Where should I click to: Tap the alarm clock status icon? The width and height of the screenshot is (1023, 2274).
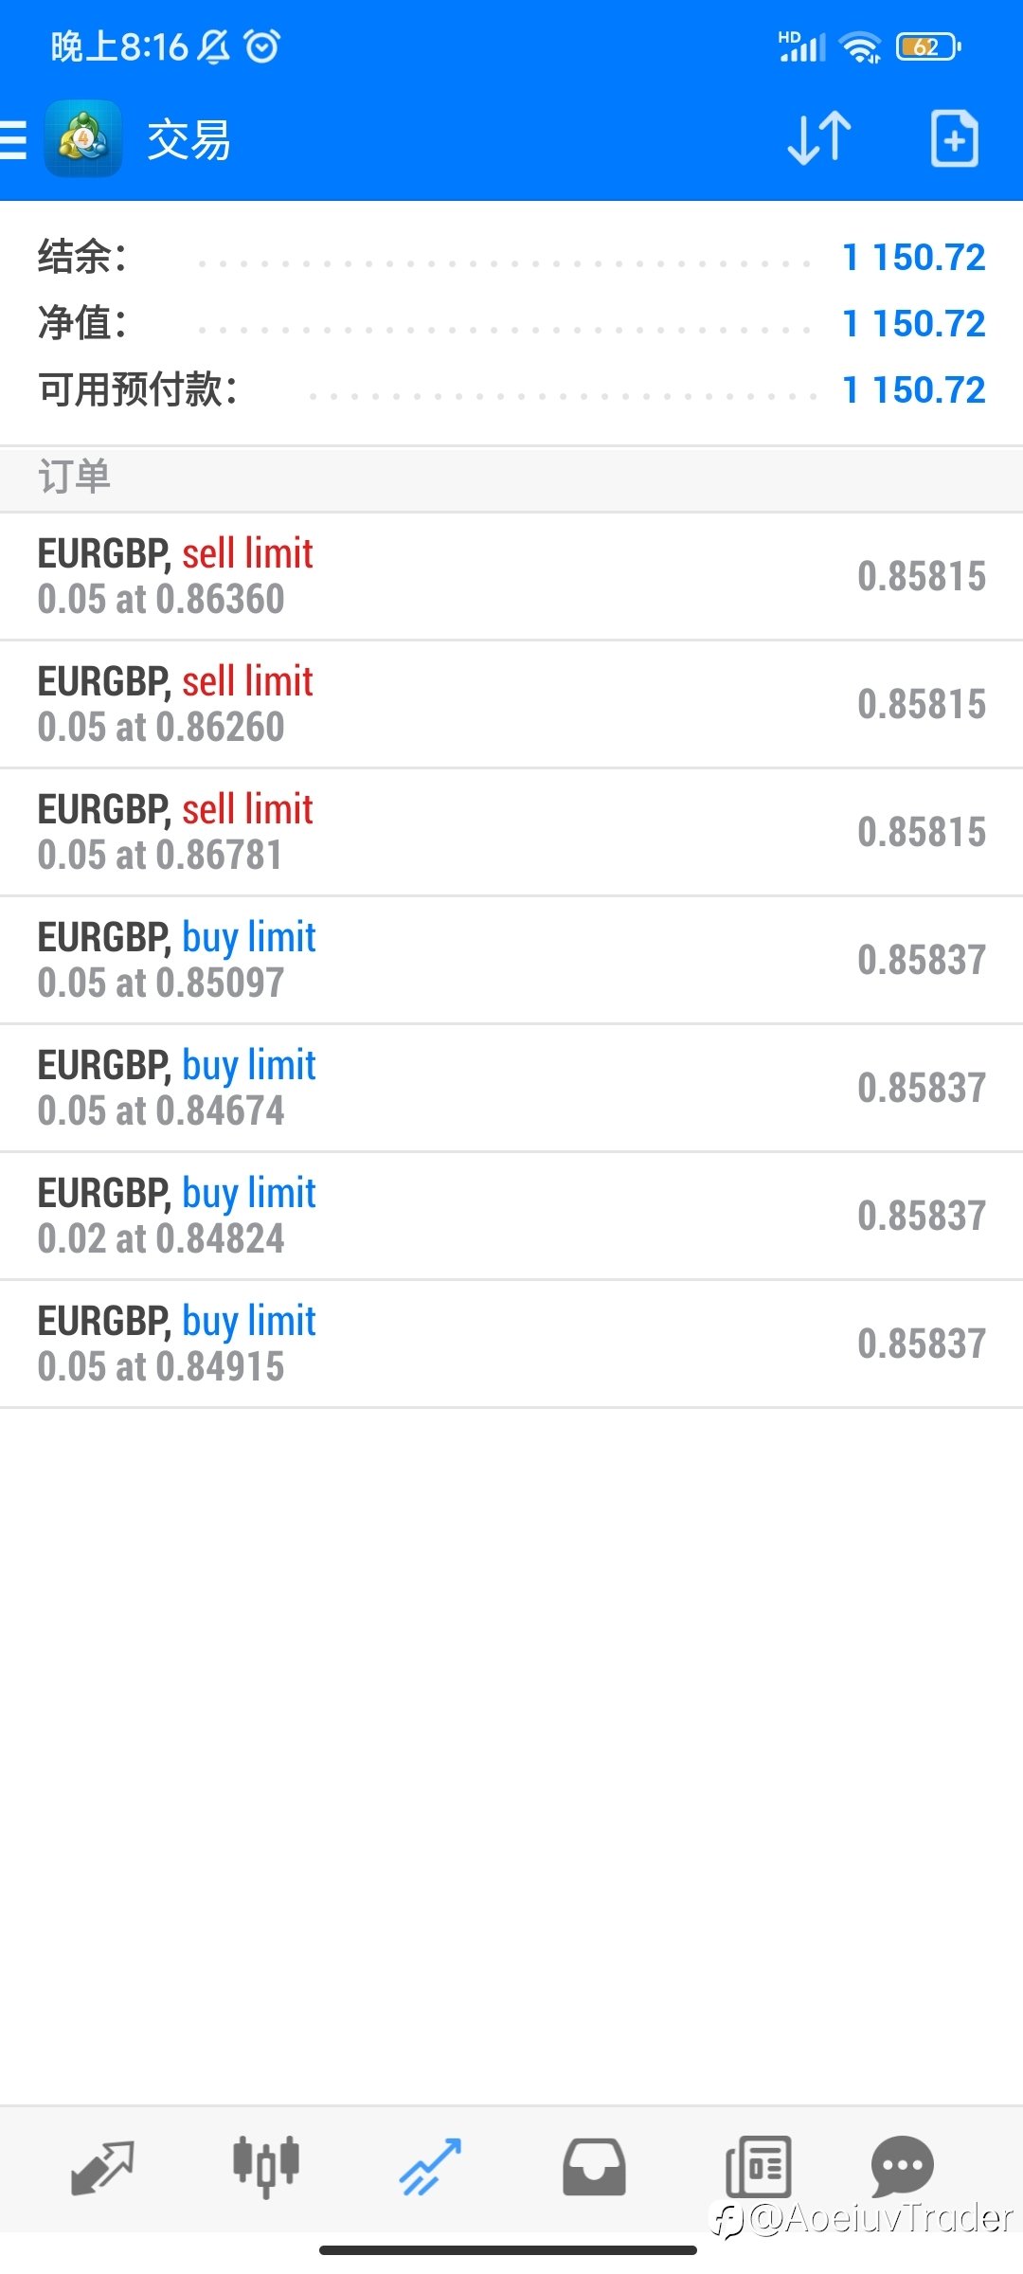tap(262, 45)
